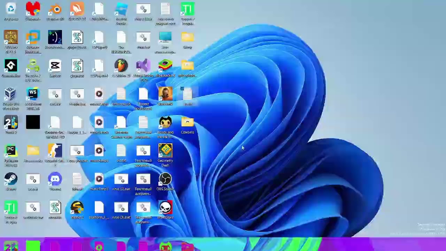The height and width of the screenshot is (251, 446).
Task: Select the solid black square desktop icon
Action: coord(33,123)
